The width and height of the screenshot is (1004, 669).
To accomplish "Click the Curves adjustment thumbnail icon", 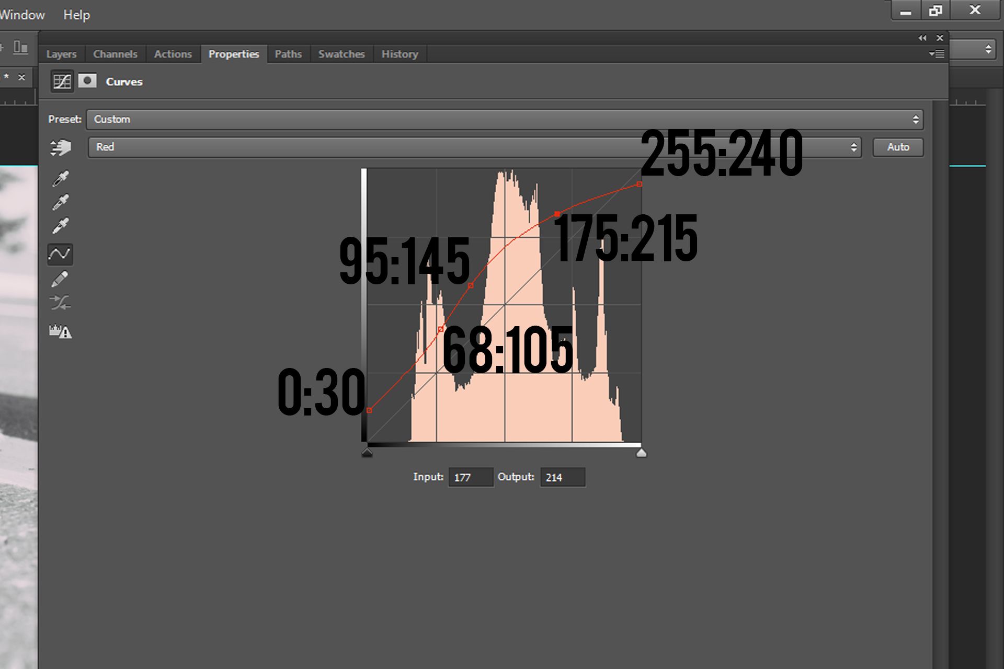I will 61,82.
